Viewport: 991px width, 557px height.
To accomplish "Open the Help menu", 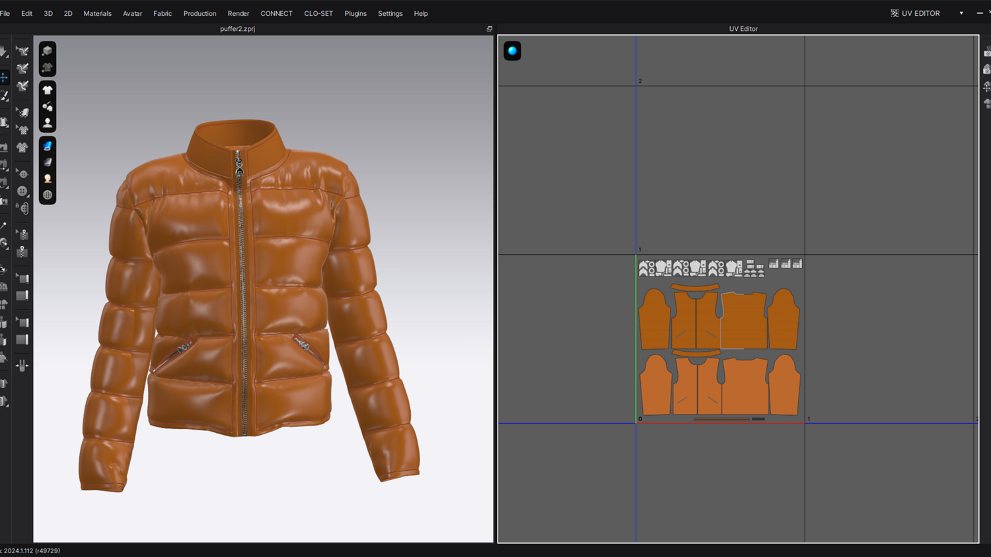I will click(421, 13).
